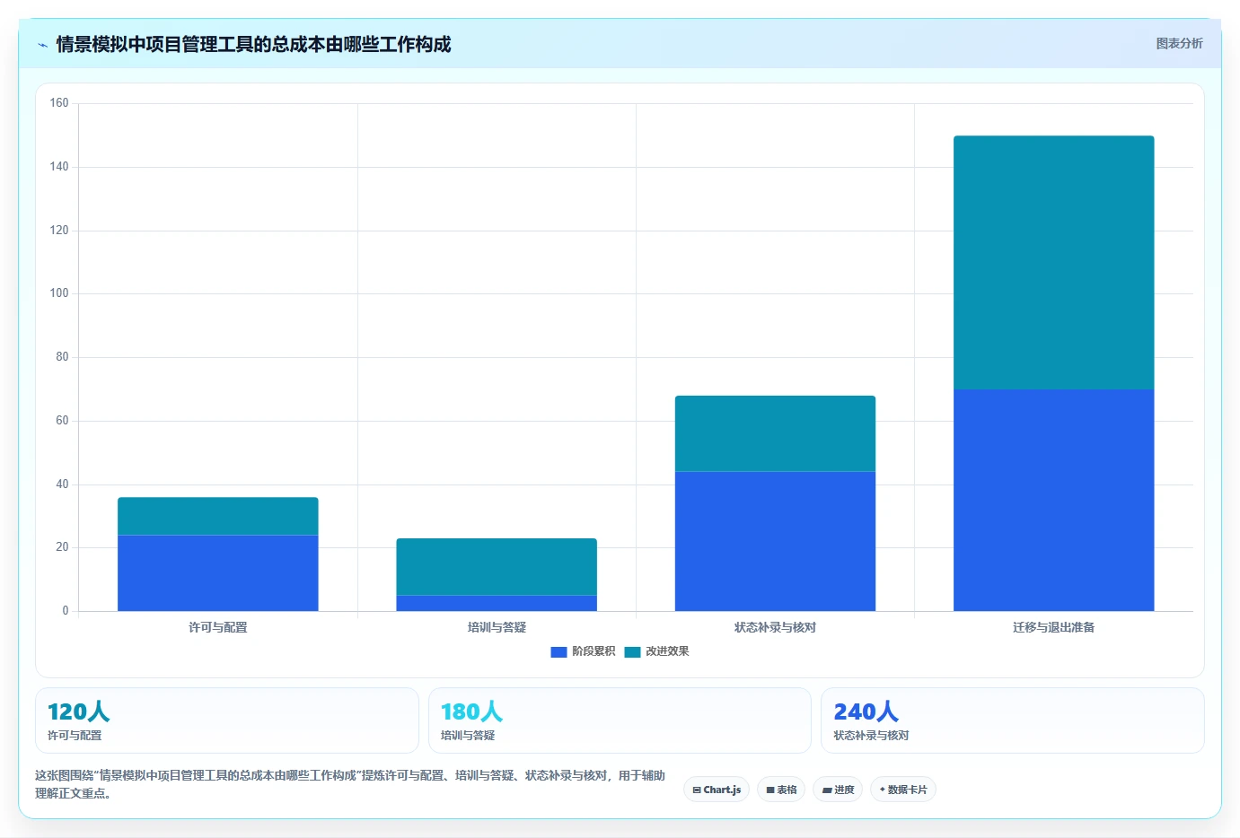The width and height of the screenshot is (1240, 838).
Task: Click blue 阶段累积 bar segment for 迁移与退出准备
Action: (x=1054, y=500)
